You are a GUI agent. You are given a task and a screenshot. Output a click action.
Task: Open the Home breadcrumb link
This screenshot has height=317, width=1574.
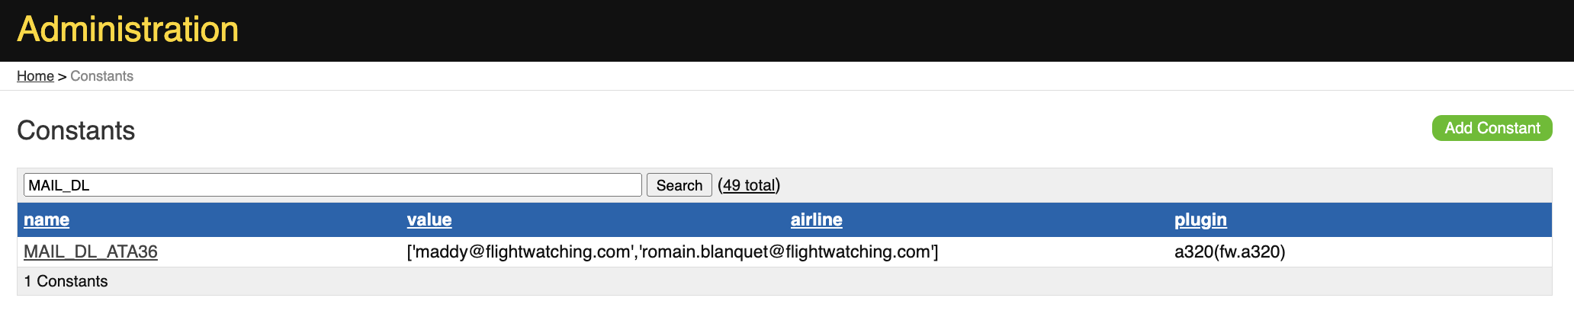[x=35, y=76]
